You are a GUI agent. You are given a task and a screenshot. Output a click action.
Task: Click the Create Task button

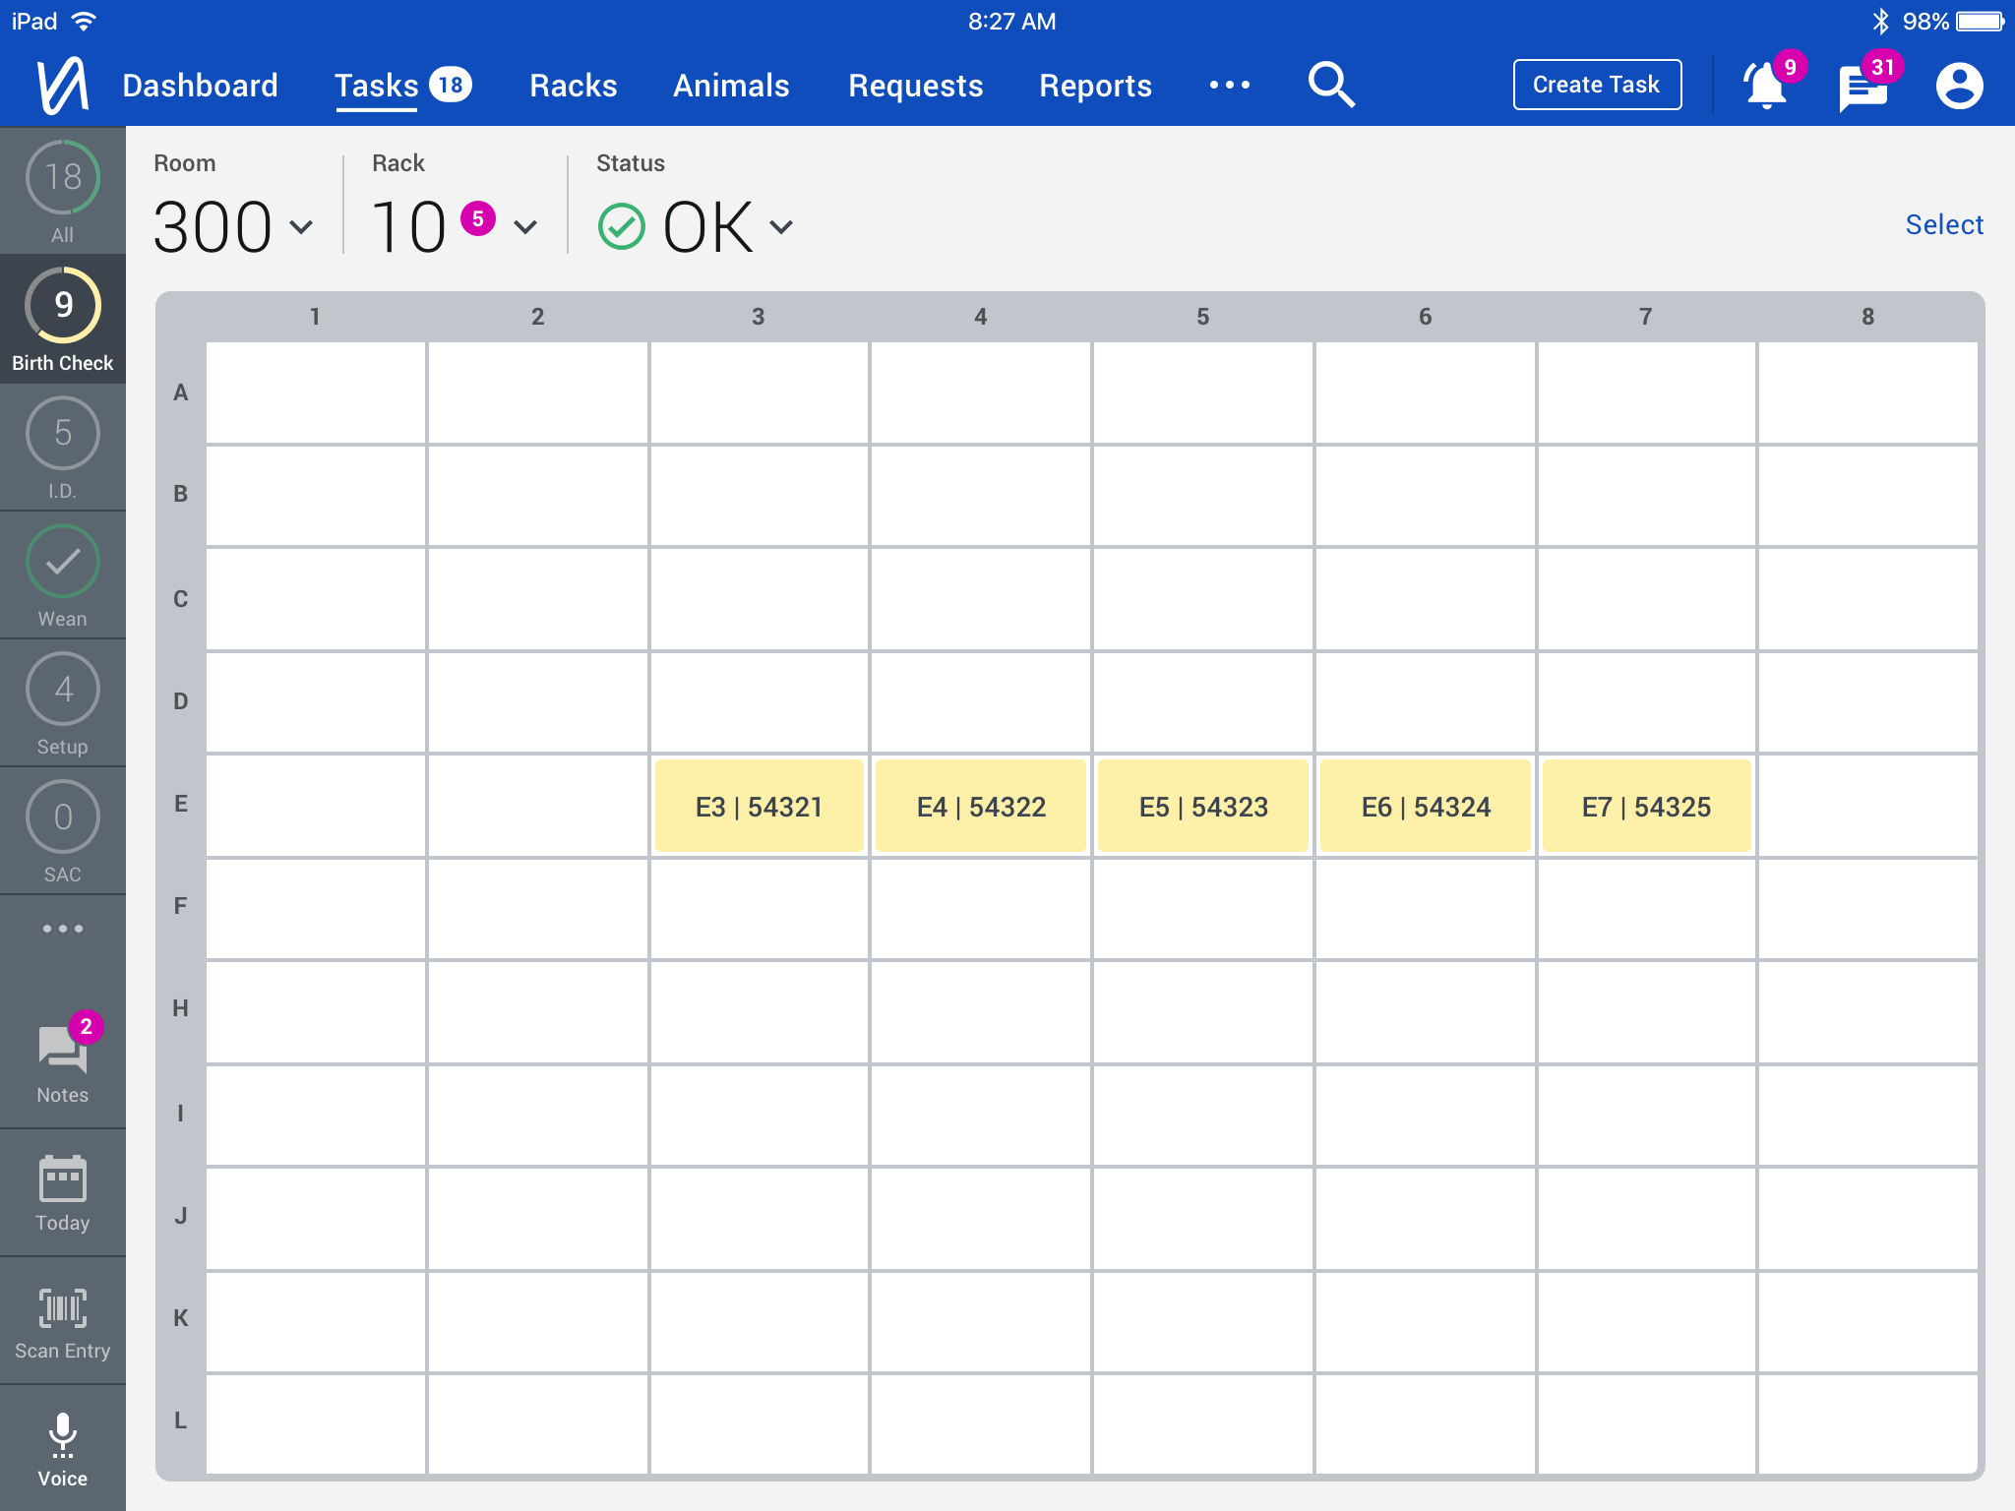[1597, 85]
